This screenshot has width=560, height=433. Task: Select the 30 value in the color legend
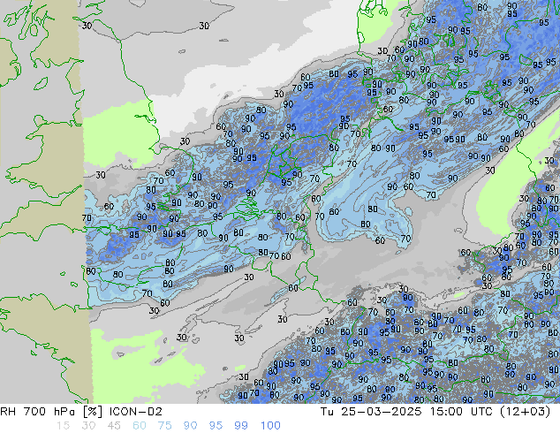(x=88, y=426)
